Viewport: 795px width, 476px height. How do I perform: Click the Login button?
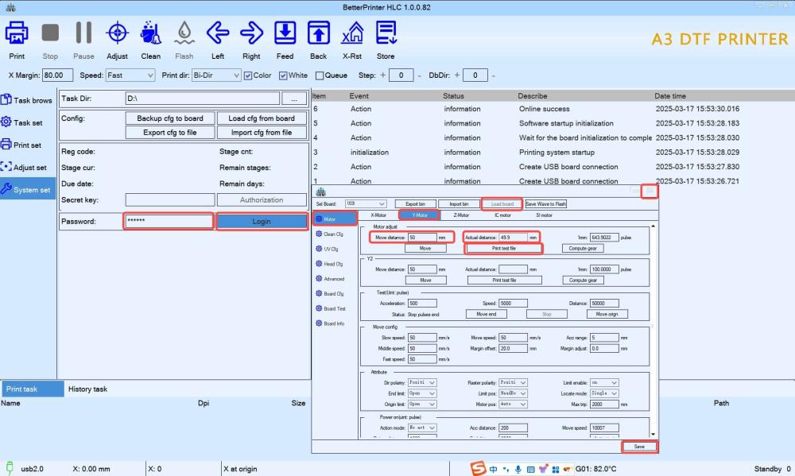[262, 222]
